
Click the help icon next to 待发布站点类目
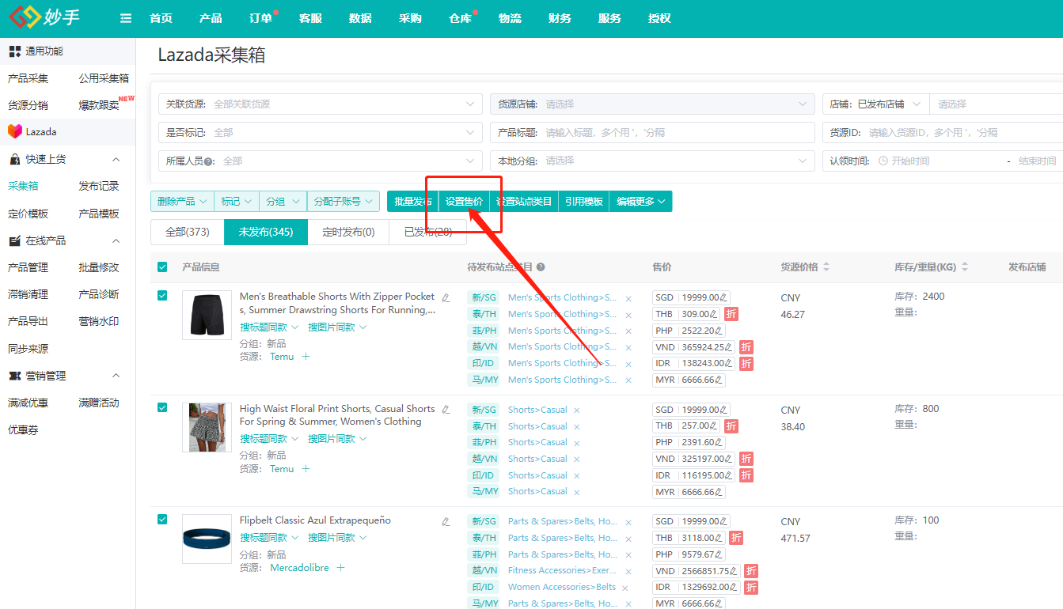coord(541,267)
